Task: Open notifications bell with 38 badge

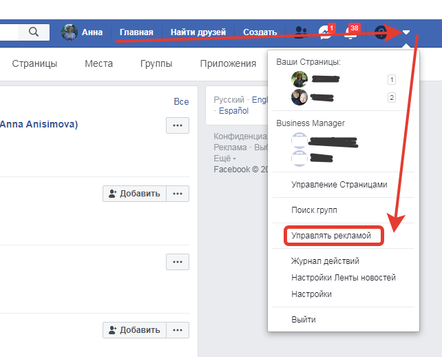Action: pyautogui.click(x=350, y=32)
